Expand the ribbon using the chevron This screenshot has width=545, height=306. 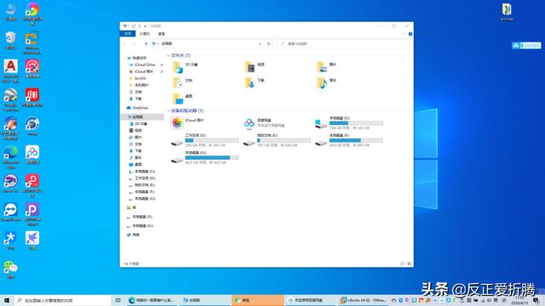point(404,34)
